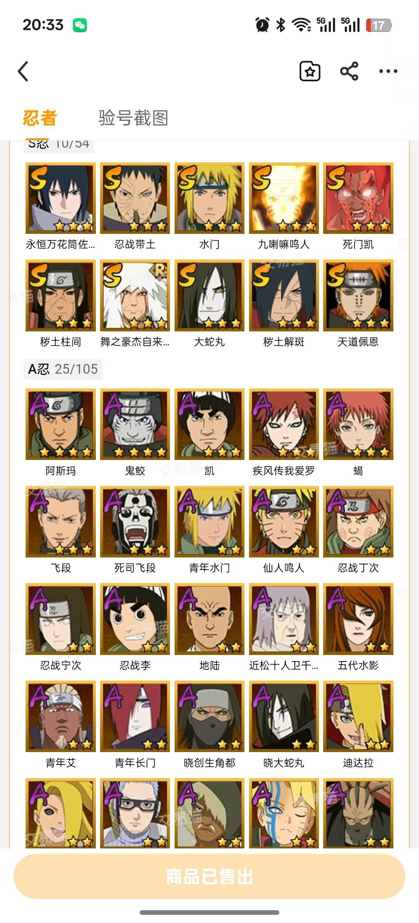
Task: Choose the 死门凯 red portrait
Action: click(358, 198)
